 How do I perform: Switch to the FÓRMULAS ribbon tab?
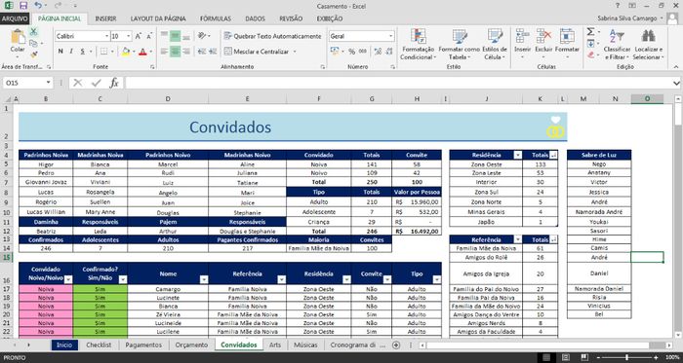point(216,18)
